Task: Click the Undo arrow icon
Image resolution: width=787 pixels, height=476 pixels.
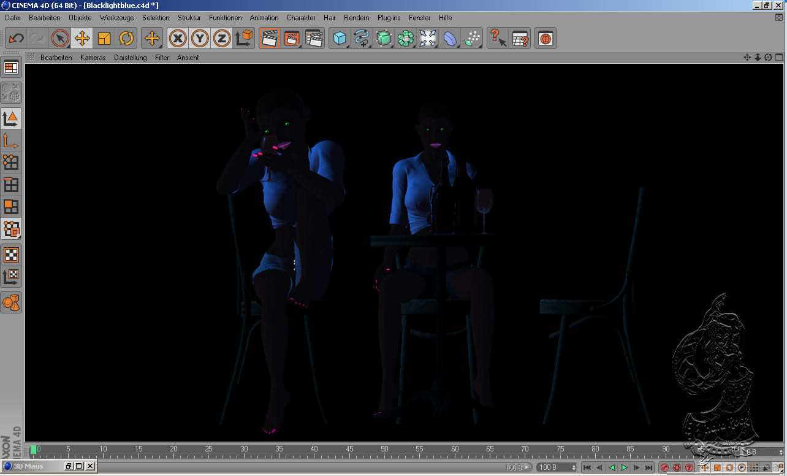Action: pyautogui.click(x=16, y=39)
